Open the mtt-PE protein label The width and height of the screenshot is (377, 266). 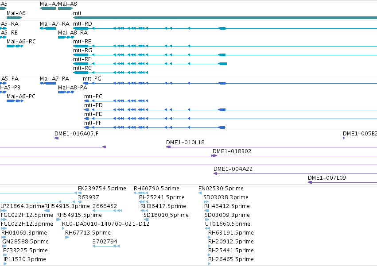(x=93, y=114)
